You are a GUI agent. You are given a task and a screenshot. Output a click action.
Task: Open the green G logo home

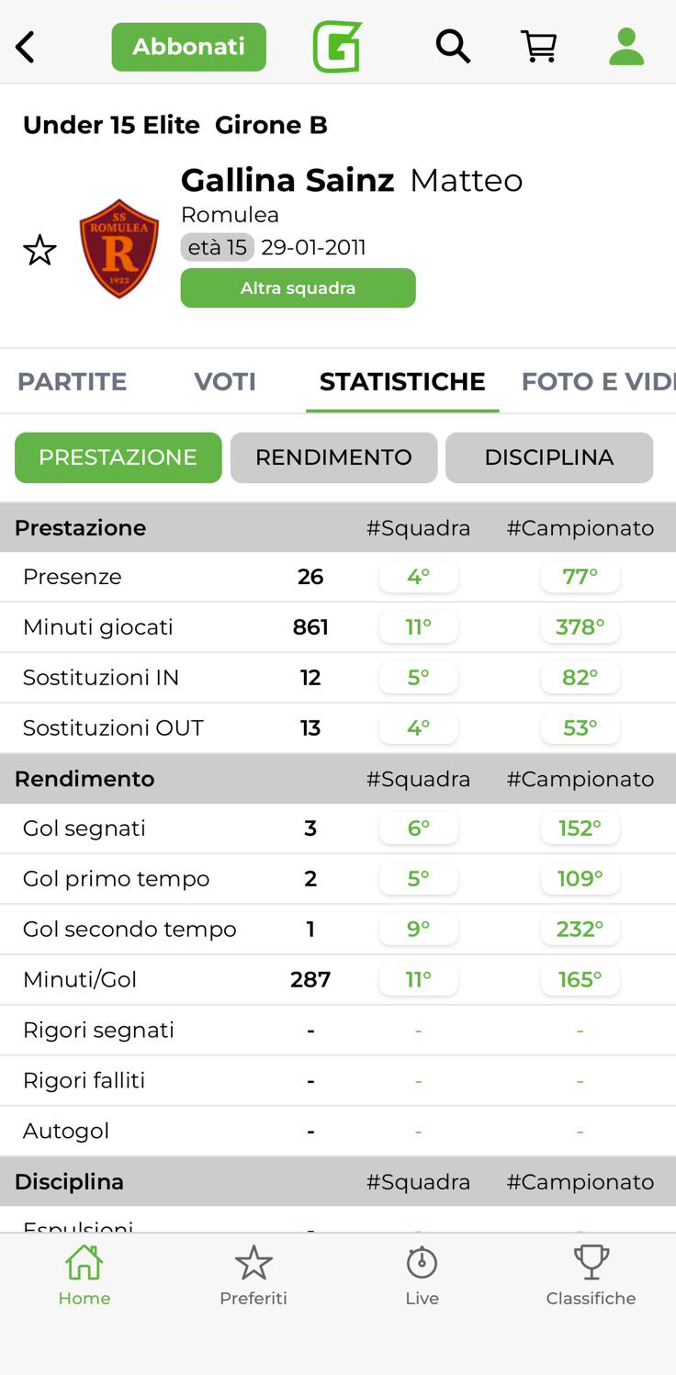point(337,47)
